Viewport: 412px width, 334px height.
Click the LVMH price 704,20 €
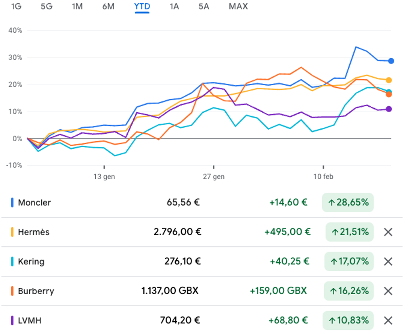180,320
